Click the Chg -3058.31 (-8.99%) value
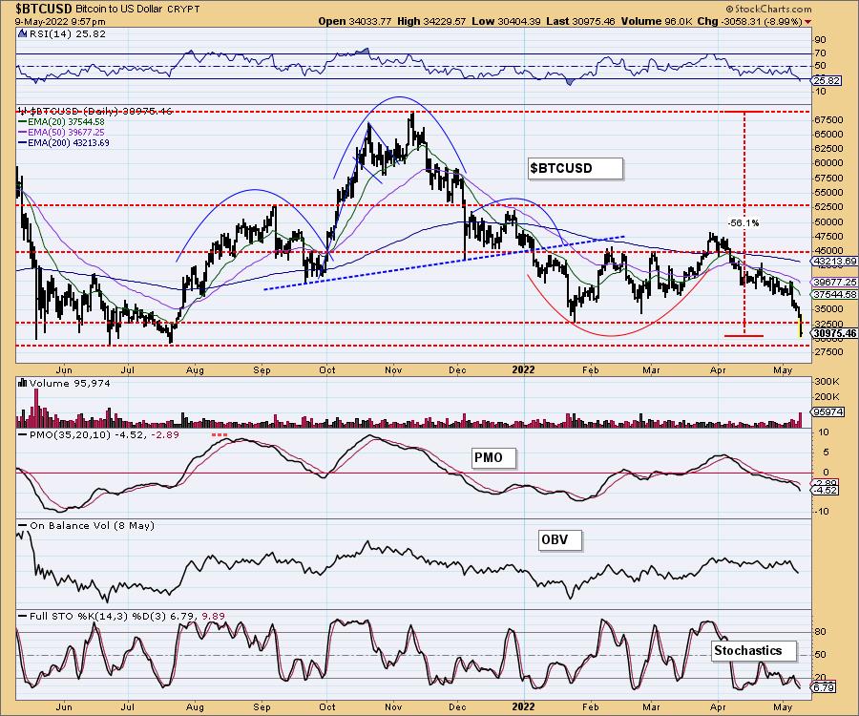Image resolution: width=859 pixels, height=716 pixels. [750, 21]
